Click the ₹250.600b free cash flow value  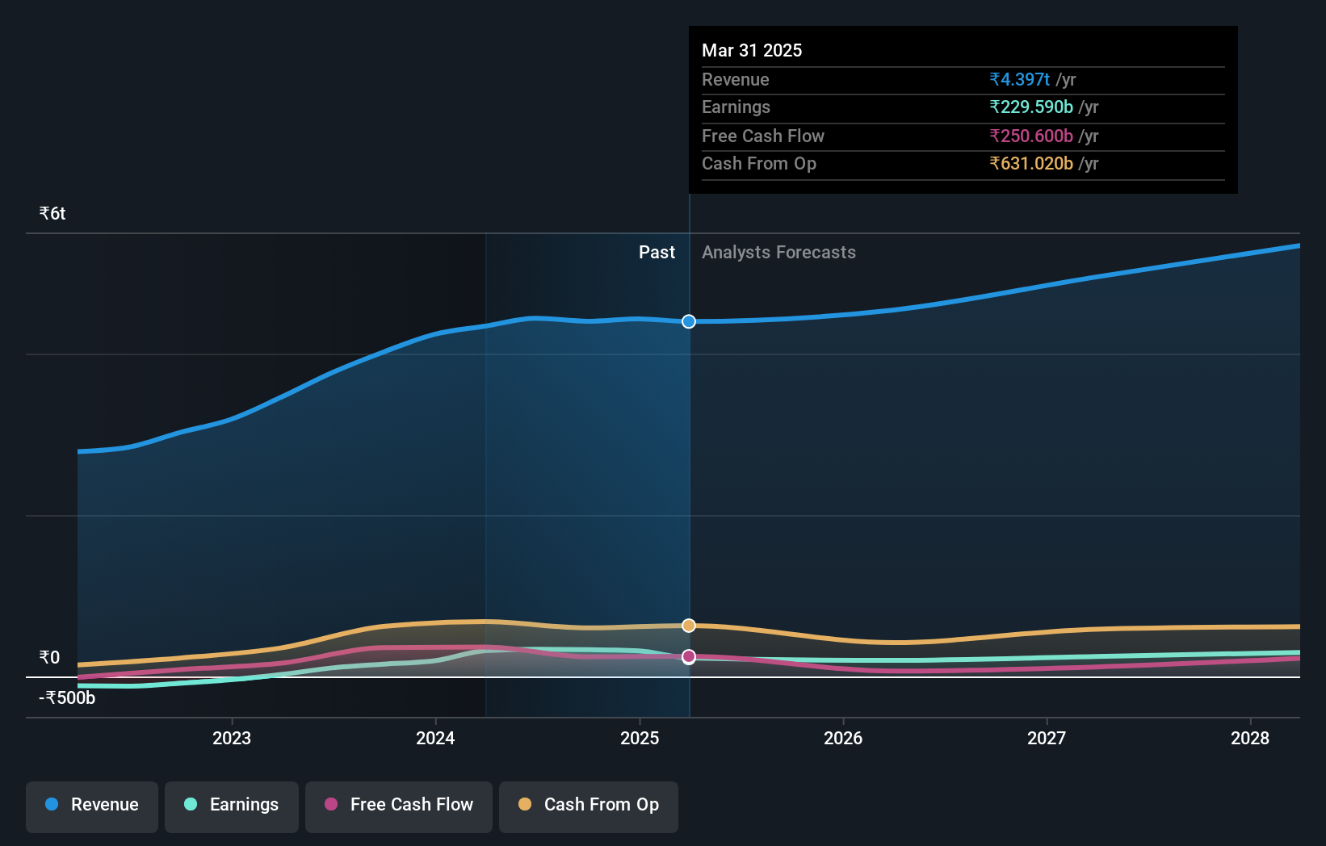tap(1031, 136)
